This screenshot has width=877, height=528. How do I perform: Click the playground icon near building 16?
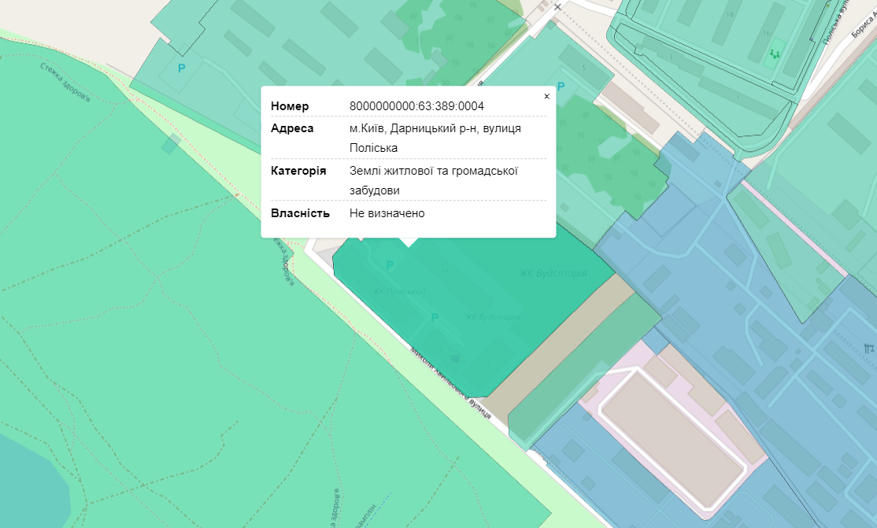click(x=776, y=54)
